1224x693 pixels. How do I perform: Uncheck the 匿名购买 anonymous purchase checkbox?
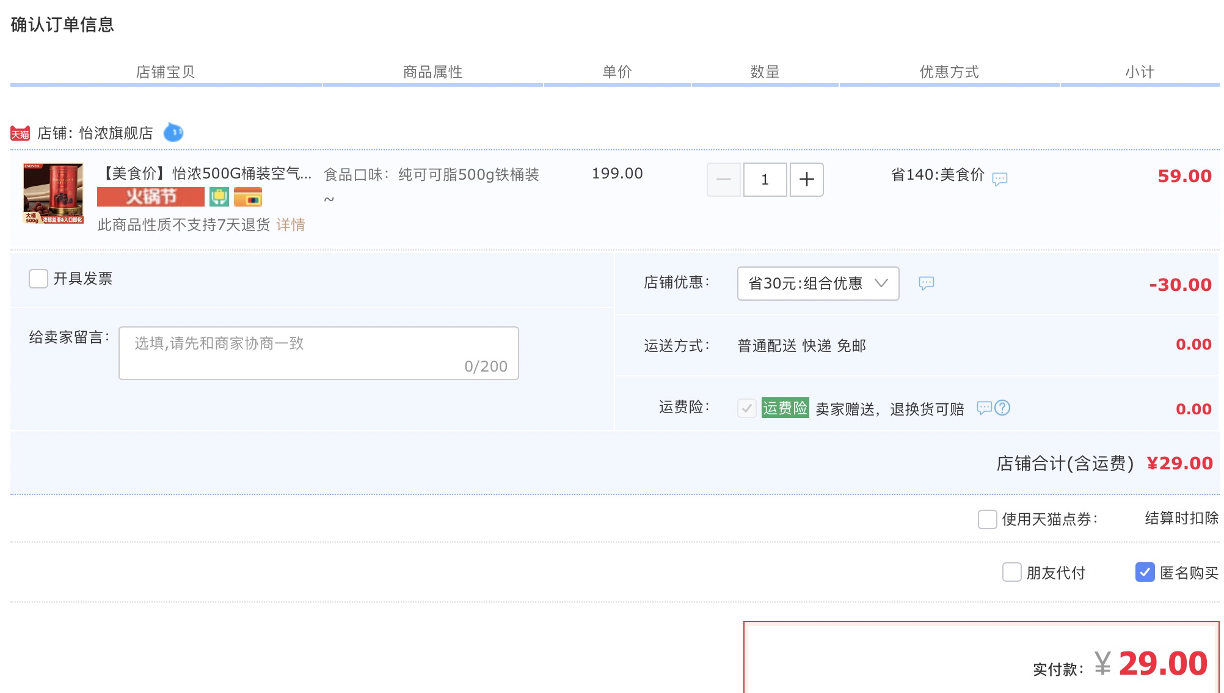click(1145, 572)
